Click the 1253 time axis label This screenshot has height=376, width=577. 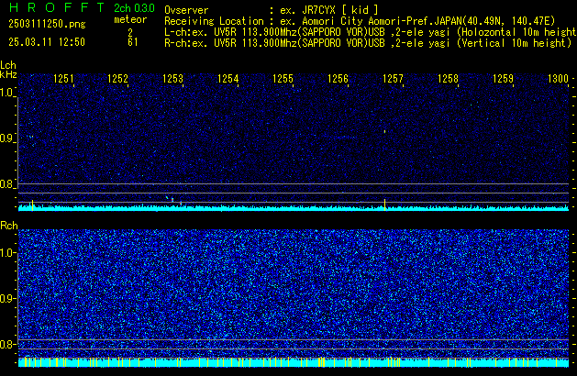(172, 79)
